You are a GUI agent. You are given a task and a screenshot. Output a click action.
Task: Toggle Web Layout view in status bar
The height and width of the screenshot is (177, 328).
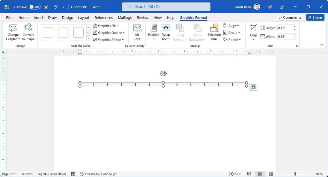click(271, 174)
